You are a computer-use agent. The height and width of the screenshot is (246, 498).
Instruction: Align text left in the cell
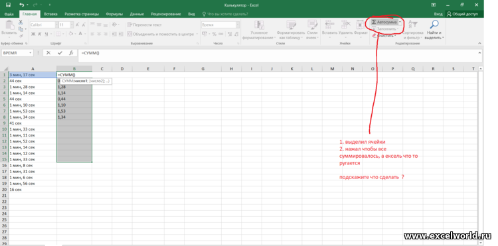(x=92, y=34)
